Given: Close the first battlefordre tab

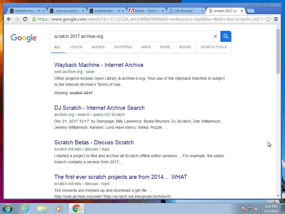Looking at the screenshot, I should coord(43,11).
